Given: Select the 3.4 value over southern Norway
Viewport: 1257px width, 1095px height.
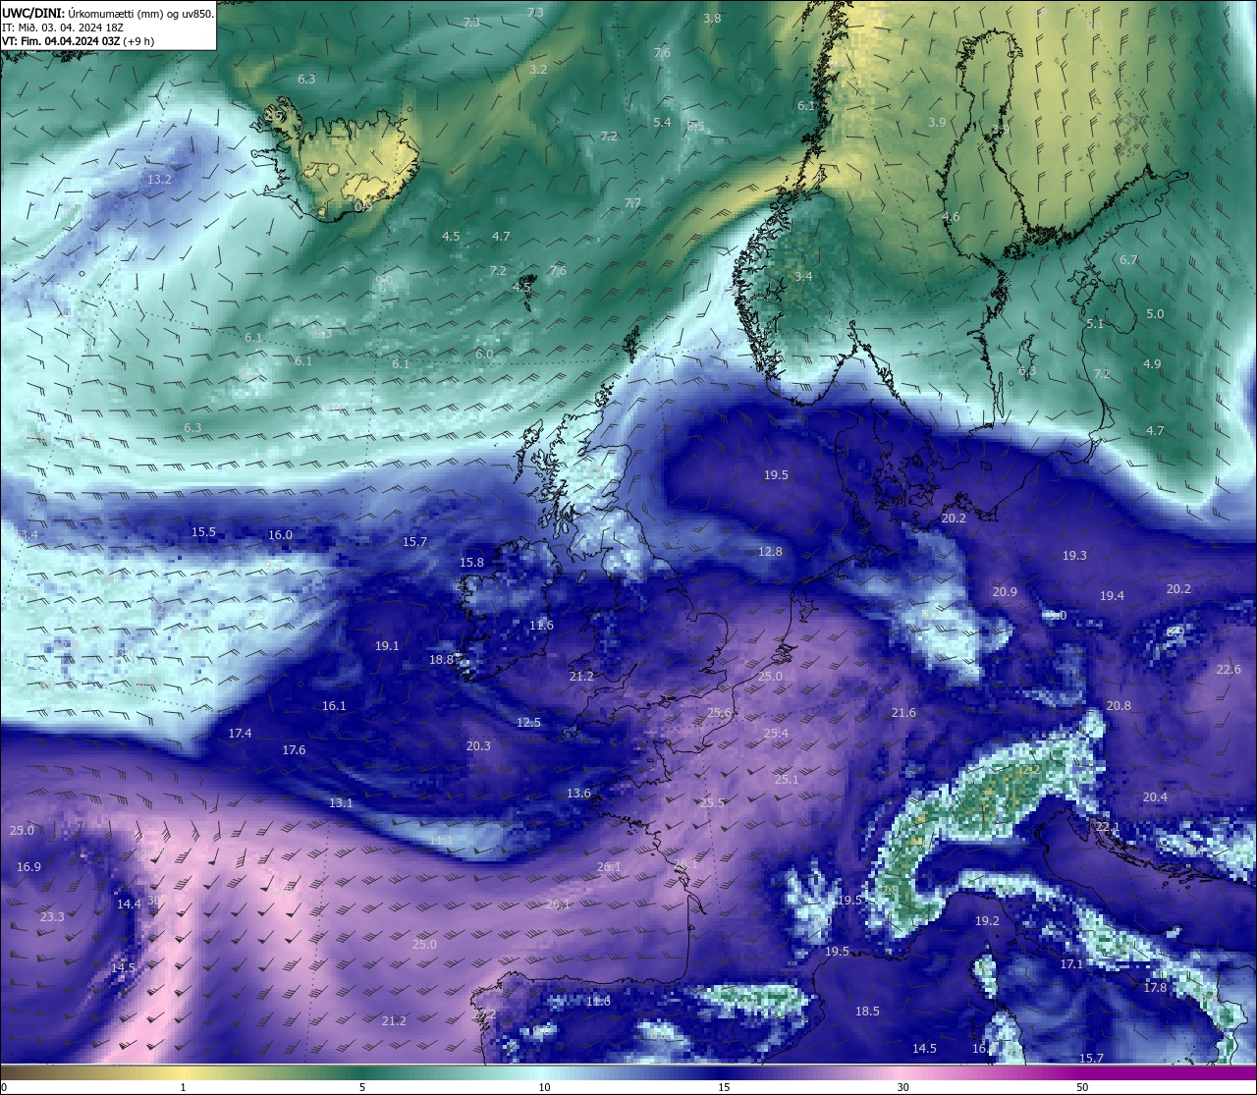Looking at the screenshot, I should 803,277.
